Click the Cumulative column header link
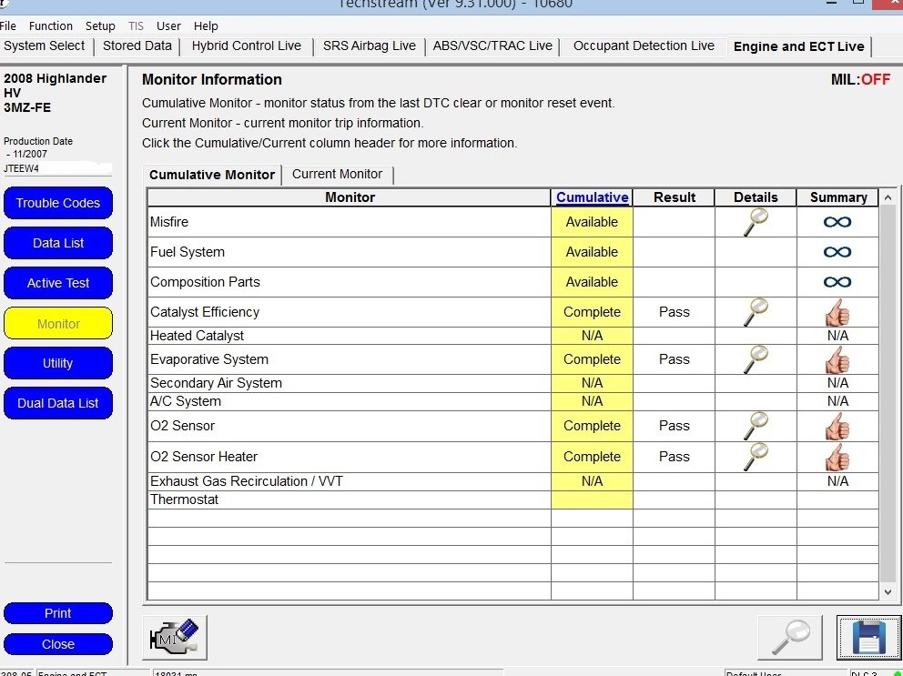This screenshot has width=903, height=676. [x=592, y=197]
